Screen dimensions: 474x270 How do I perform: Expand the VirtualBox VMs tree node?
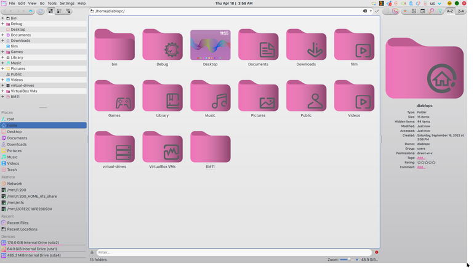click(2, 91)
